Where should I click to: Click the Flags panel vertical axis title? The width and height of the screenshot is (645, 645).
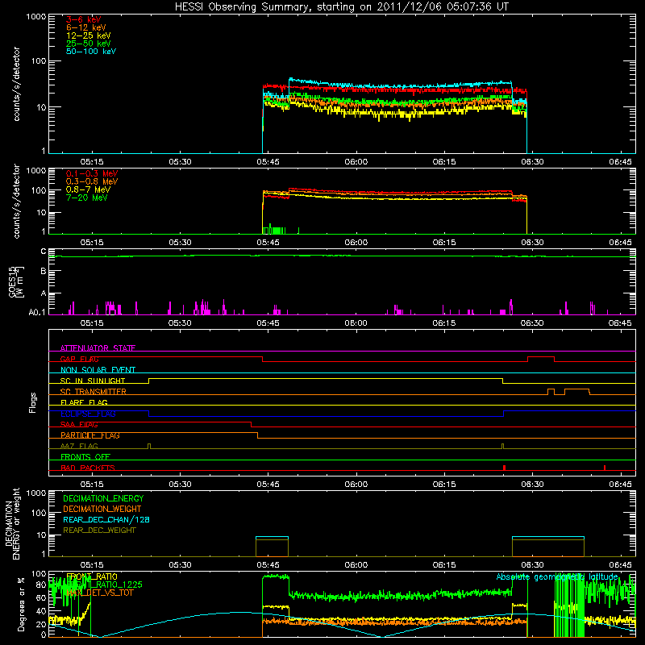(x=33, y=402)
